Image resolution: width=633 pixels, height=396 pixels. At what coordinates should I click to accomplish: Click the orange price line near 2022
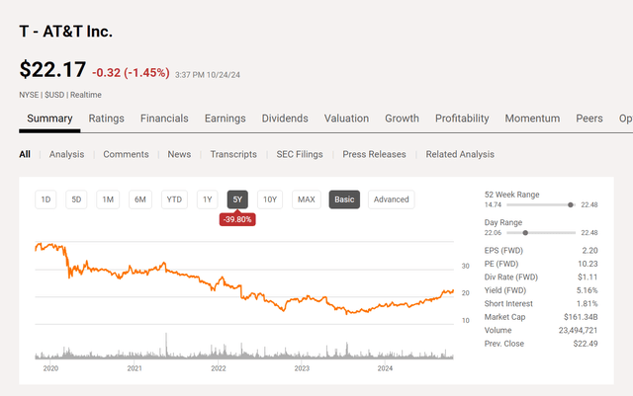(219, 281)
